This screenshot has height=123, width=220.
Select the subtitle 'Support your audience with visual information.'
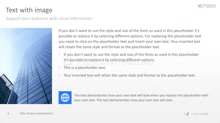(50, 19)
